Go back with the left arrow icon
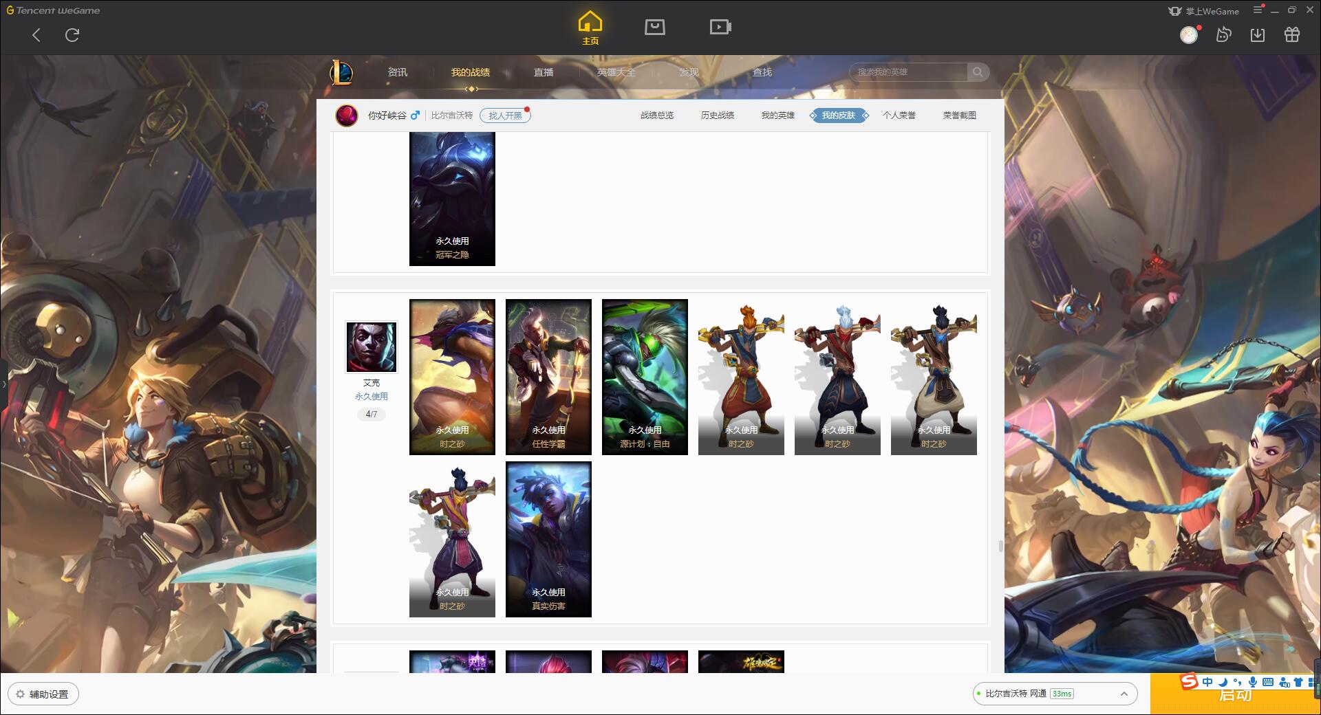 point(36,35)
